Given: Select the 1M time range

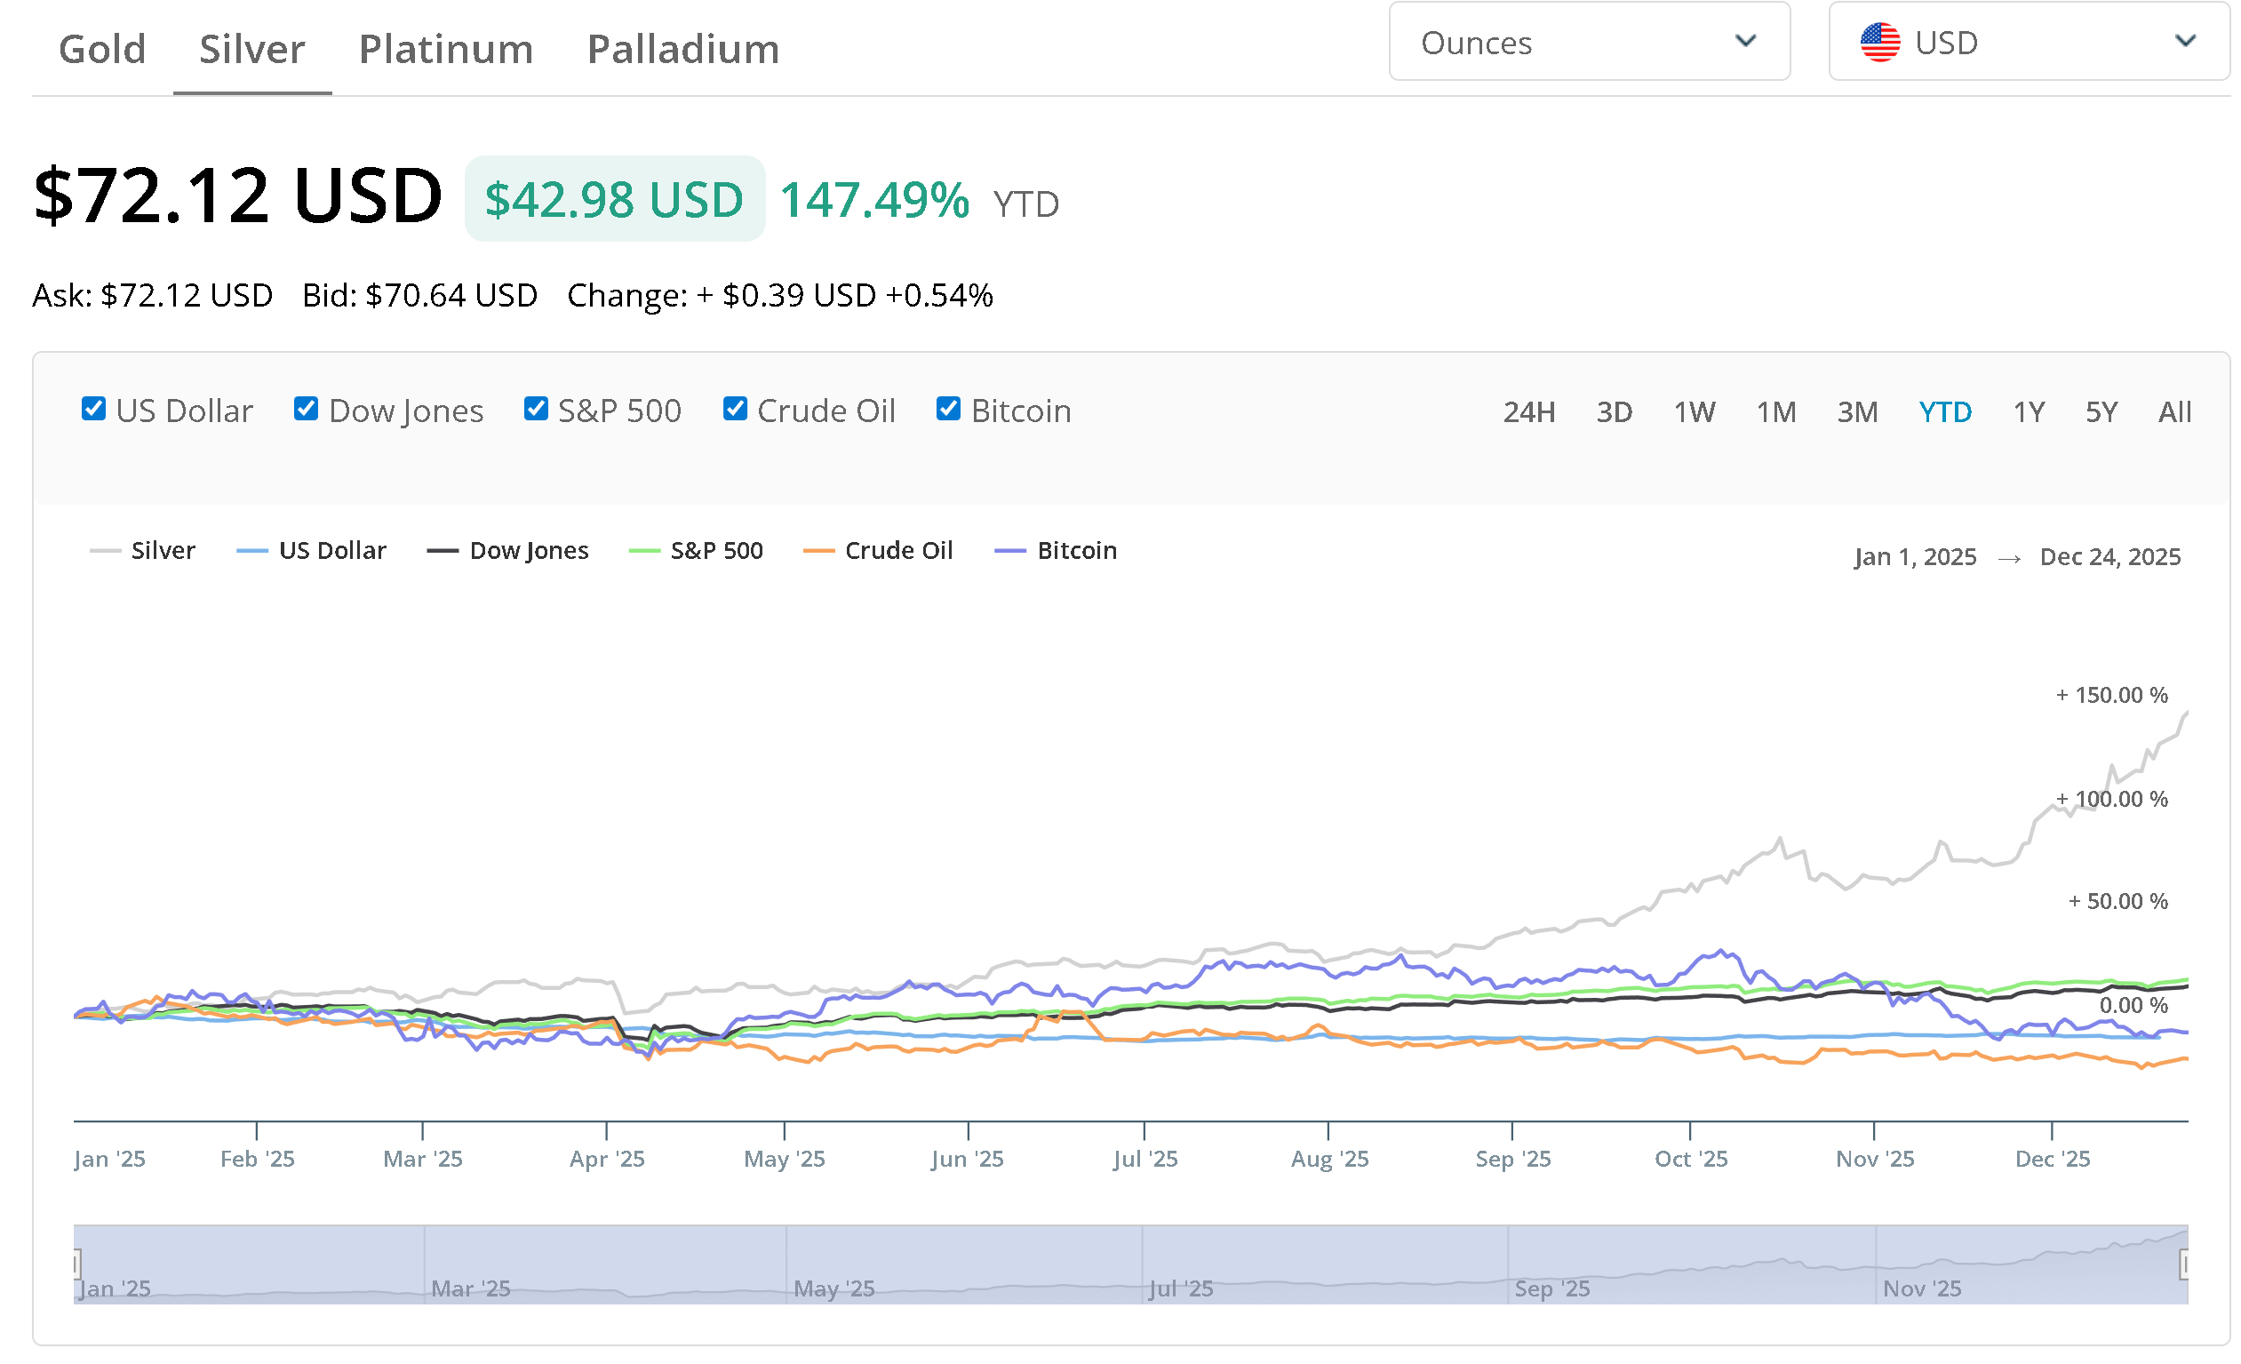Looking at the screenshot, I should click(1775, 412).
